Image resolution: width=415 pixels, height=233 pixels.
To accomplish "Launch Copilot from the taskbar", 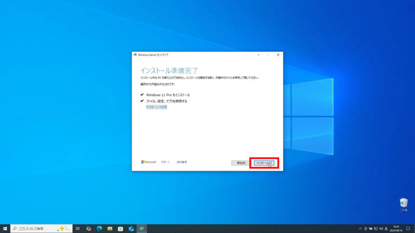I will 89,228.
